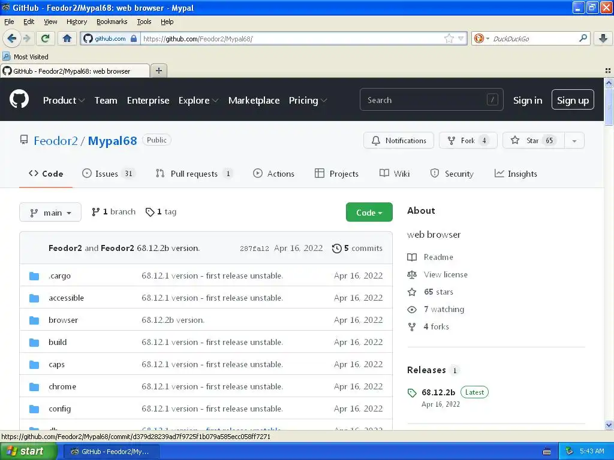
Task: Open the Insights tab
Action: click(515, 174)
